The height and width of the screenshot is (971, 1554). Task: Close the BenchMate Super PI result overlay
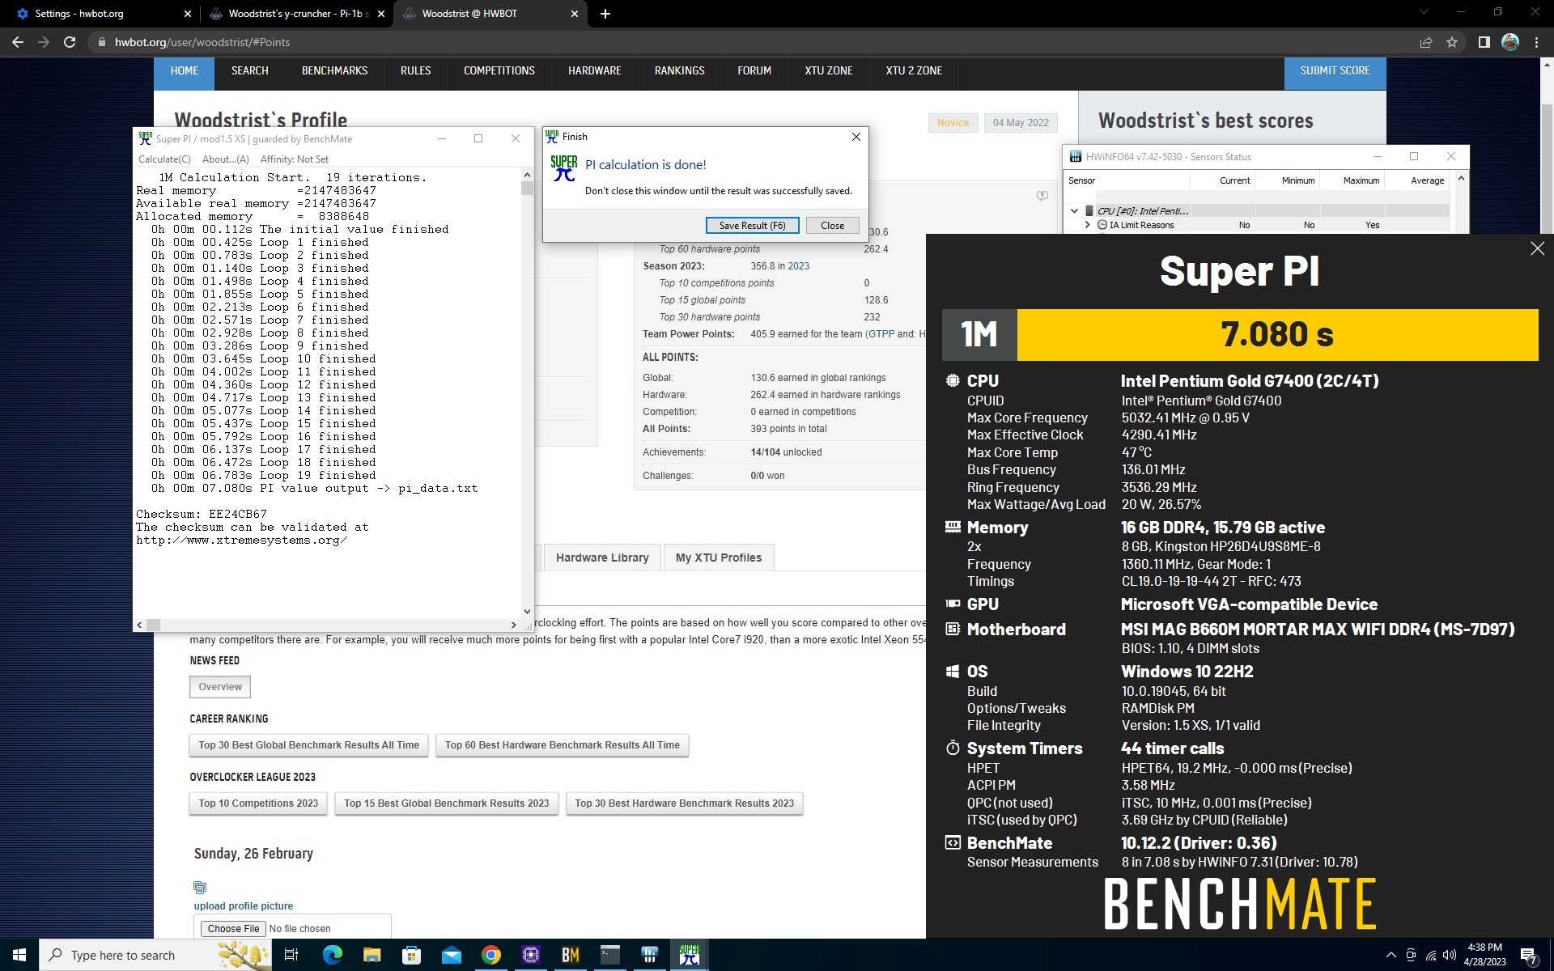tap(1537, 248)
